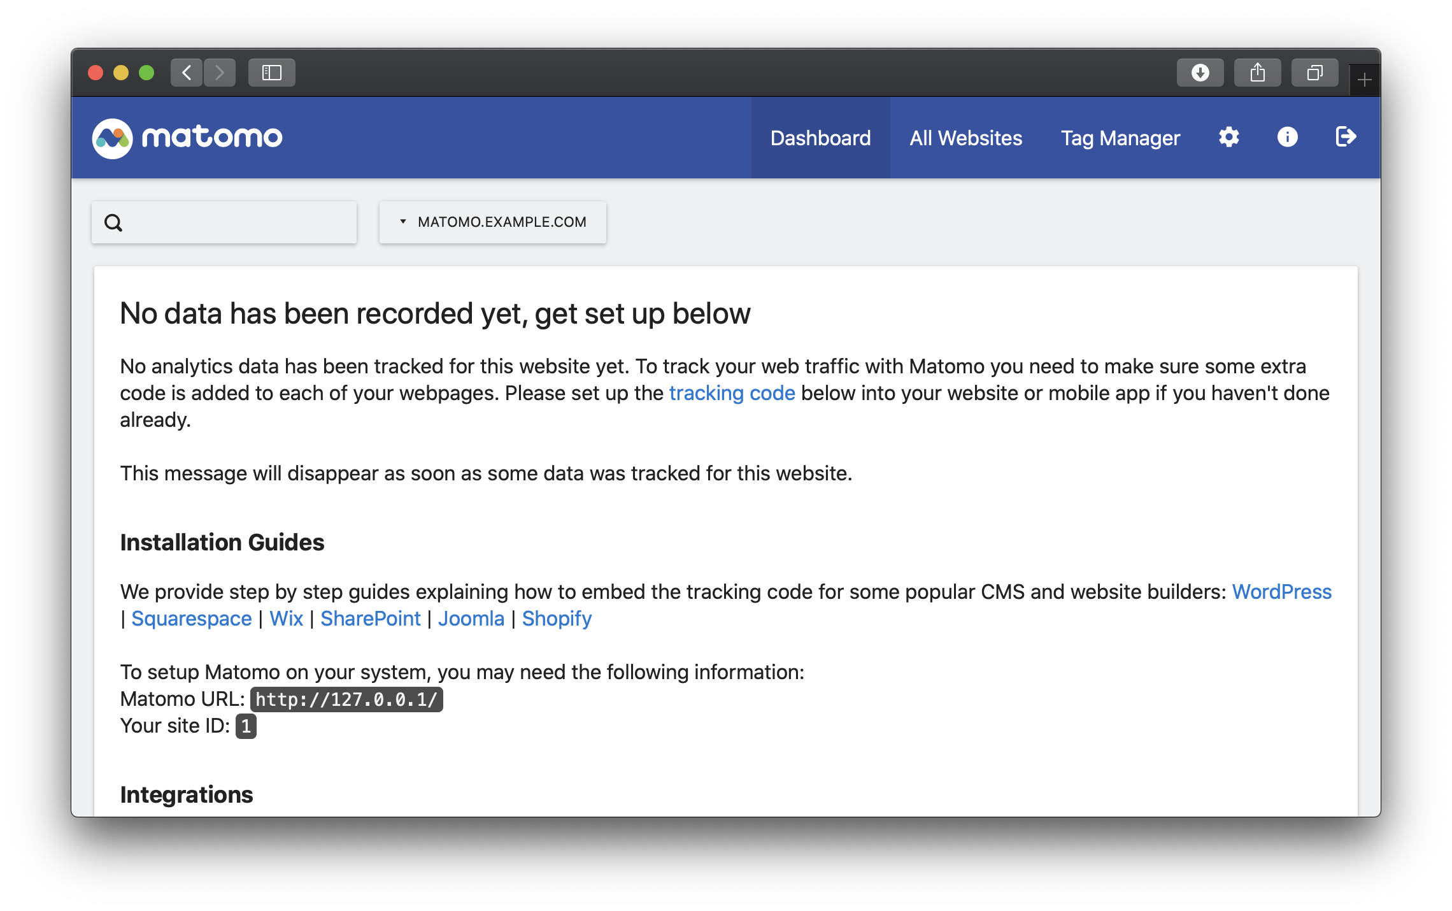Viewport: 1452px width, 911px height.
Task: Open the Dashboard menu
Action: (x=820, y=138)
